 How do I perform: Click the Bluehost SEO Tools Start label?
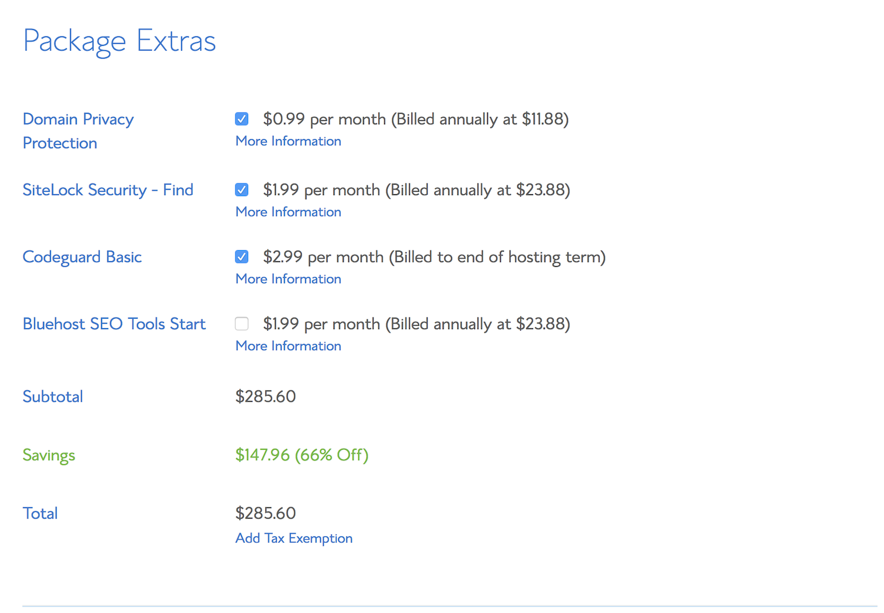114,324
